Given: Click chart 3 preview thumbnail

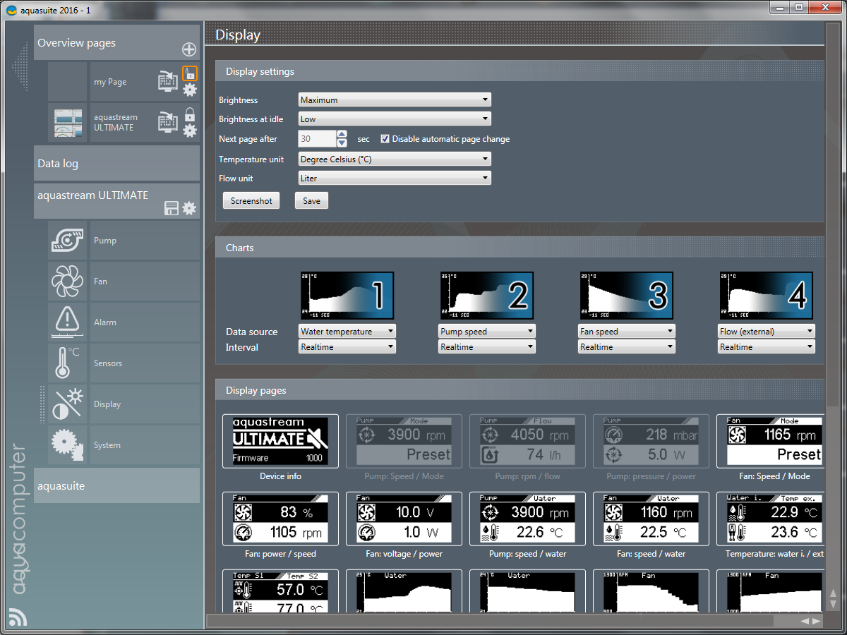Looking at the screenshot, I should coord(627,296).
